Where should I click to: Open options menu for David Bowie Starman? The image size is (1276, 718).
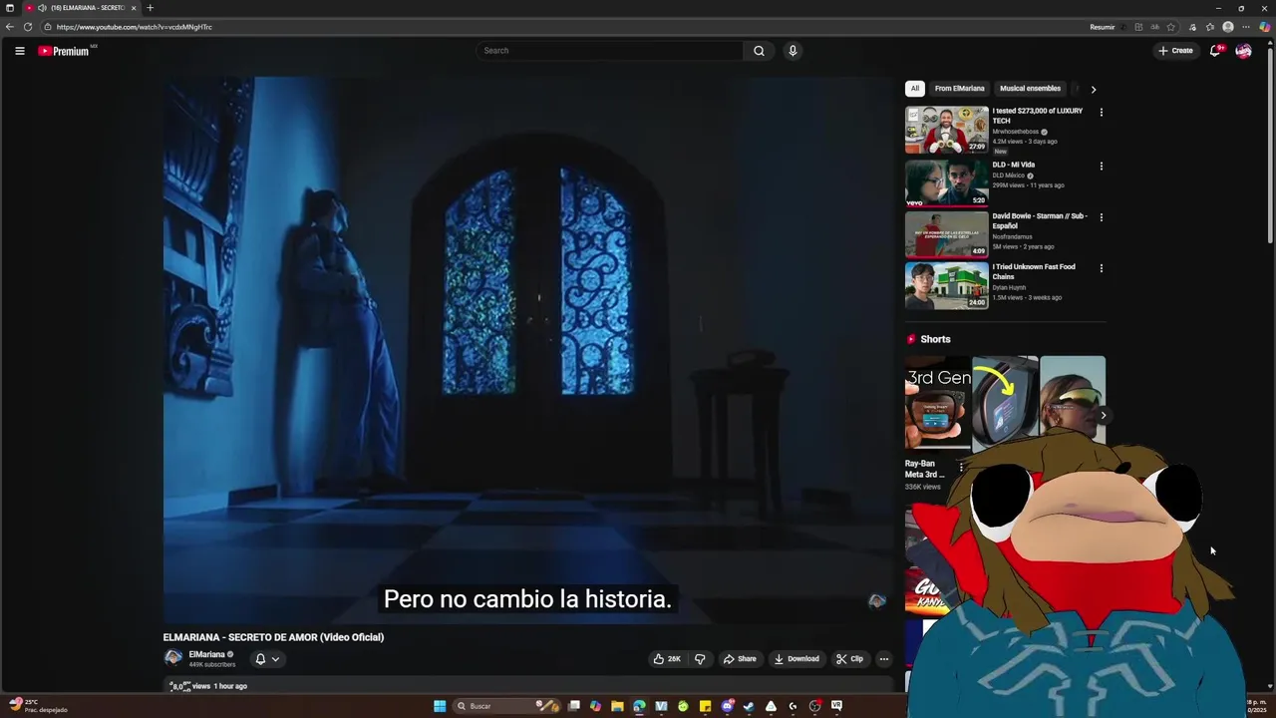[1102, 217]
